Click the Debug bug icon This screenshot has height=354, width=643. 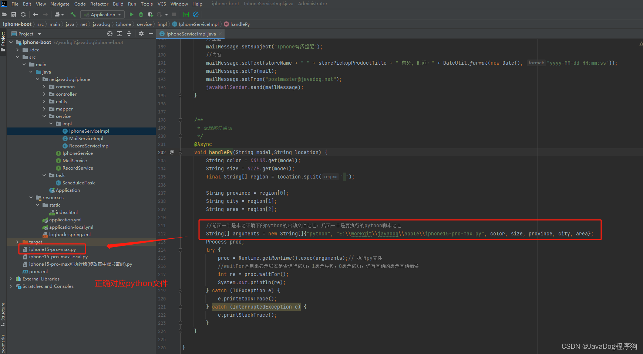tap(141, 14)
